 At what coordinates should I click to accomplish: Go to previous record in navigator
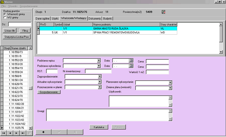pyautogui.click(x=10, y=133)
